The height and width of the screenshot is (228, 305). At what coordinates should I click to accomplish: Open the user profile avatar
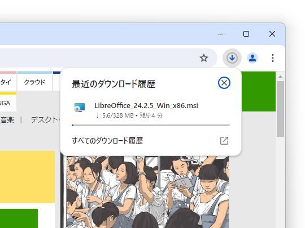point(252,58)
